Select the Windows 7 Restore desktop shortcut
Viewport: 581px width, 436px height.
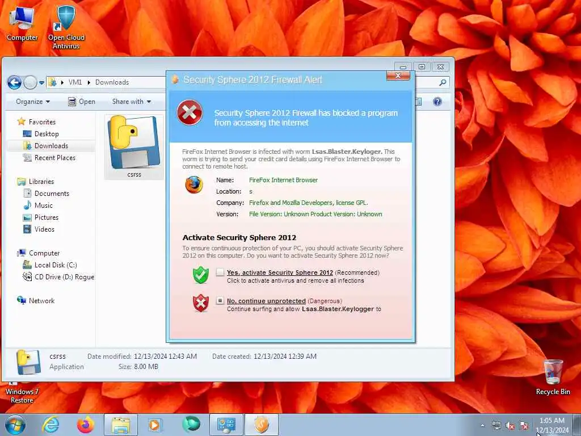tap(22, 394)
